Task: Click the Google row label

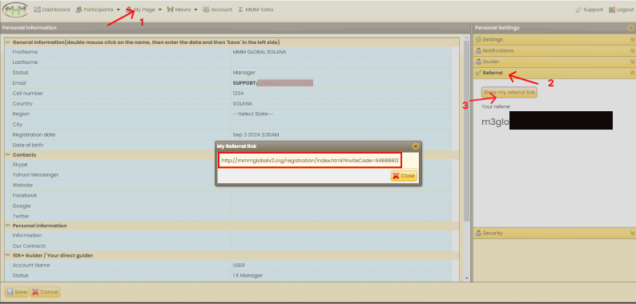Action: click(x=22, y=206)
